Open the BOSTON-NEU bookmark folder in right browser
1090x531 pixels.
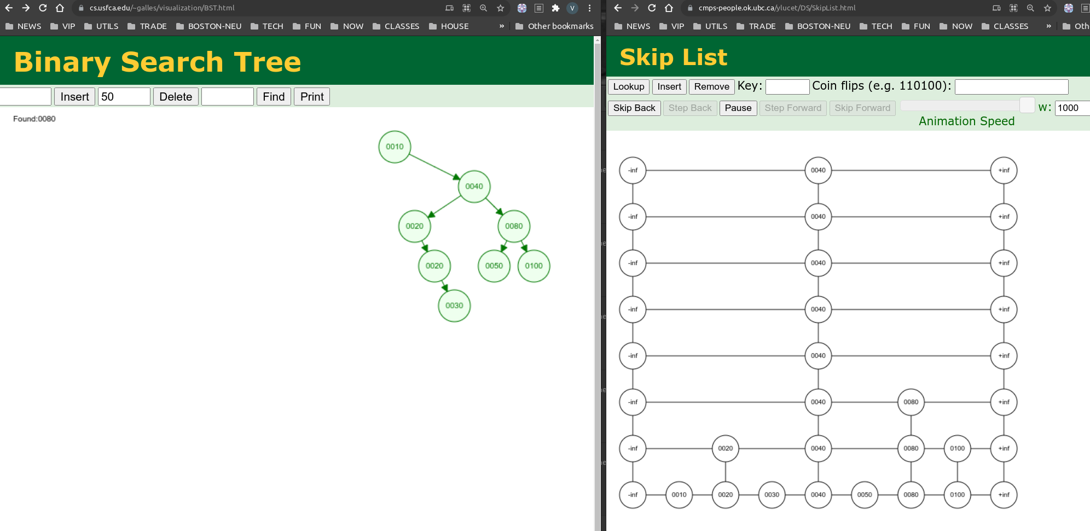coord(817,26)
